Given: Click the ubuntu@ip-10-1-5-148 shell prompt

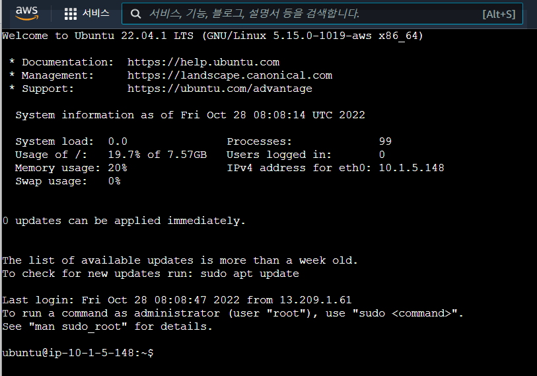Looking at the screenshot, I should pyautogui.click(x=78, y=353).
